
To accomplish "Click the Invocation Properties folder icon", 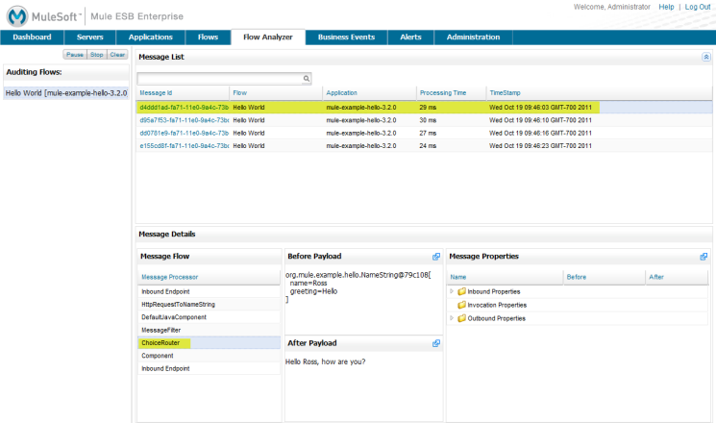I will pos(462,305).
